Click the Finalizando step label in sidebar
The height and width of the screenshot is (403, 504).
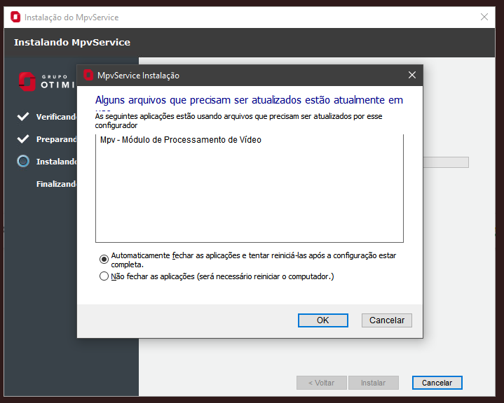point(56,184)
